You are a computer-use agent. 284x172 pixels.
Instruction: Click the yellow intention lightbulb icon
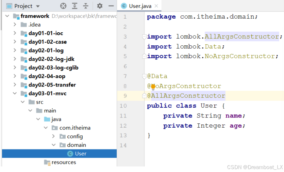(153, 87)
